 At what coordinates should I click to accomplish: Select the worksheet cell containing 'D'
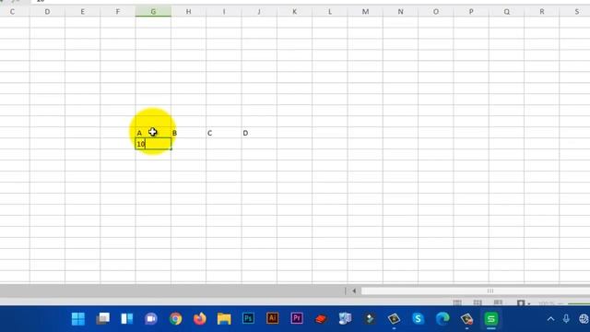259,133
